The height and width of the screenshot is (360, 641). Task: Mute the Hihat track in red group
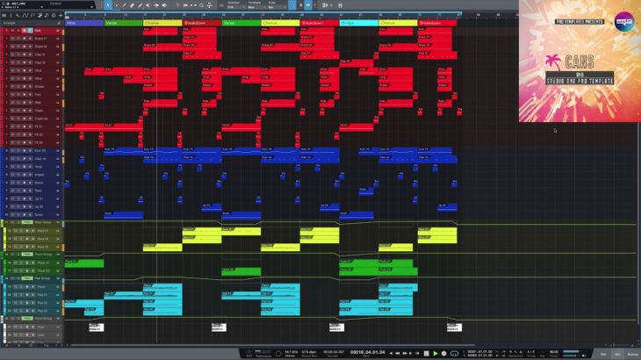click(x=12, y=78)
